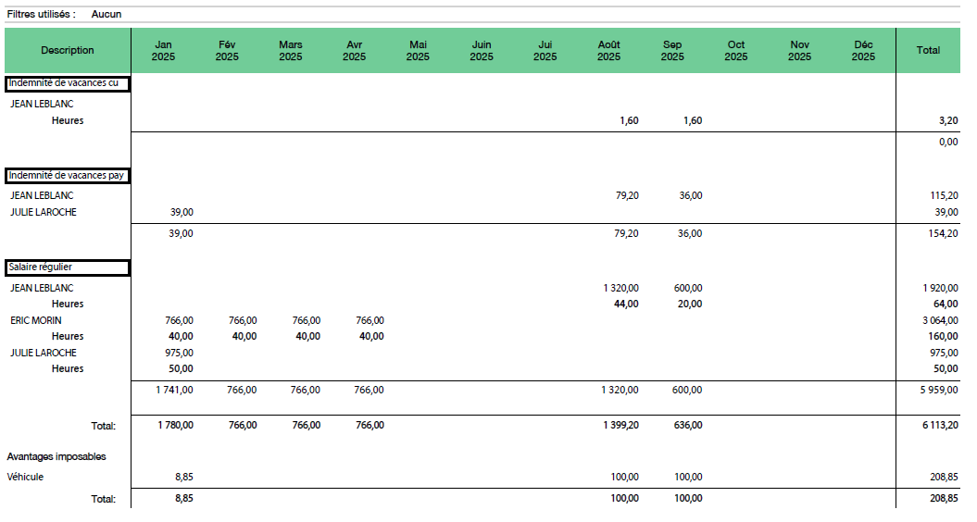
Task: Select the 5 959,00 salary subtotal
Action: coord(939,390)
